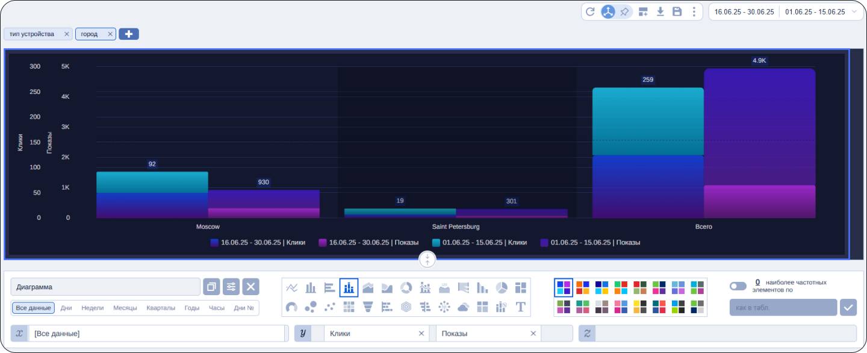Viewport: 867px width, 353px height.
Task: Toggle the most frequent elements switch
Action: (x=738, y=286)
